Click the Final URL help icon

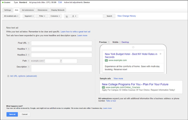tap(29, 43)
